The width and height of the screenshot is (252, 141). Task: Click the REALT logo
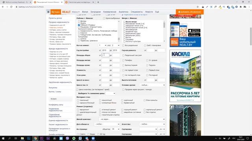(67, 12)
